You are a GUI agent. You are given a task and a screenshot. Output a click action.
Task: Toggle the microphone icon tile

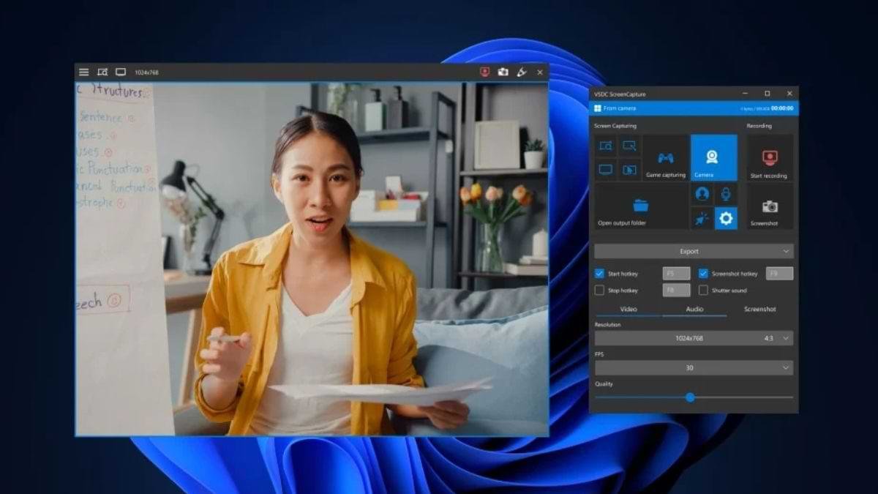click(x=726, y=194)
